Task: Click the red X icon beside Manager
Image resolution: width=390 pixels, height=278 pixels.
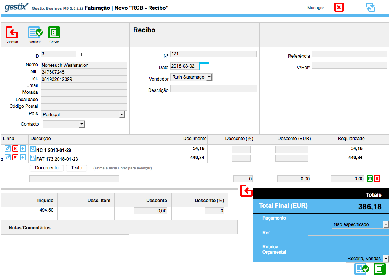Action: pos(339,7)
